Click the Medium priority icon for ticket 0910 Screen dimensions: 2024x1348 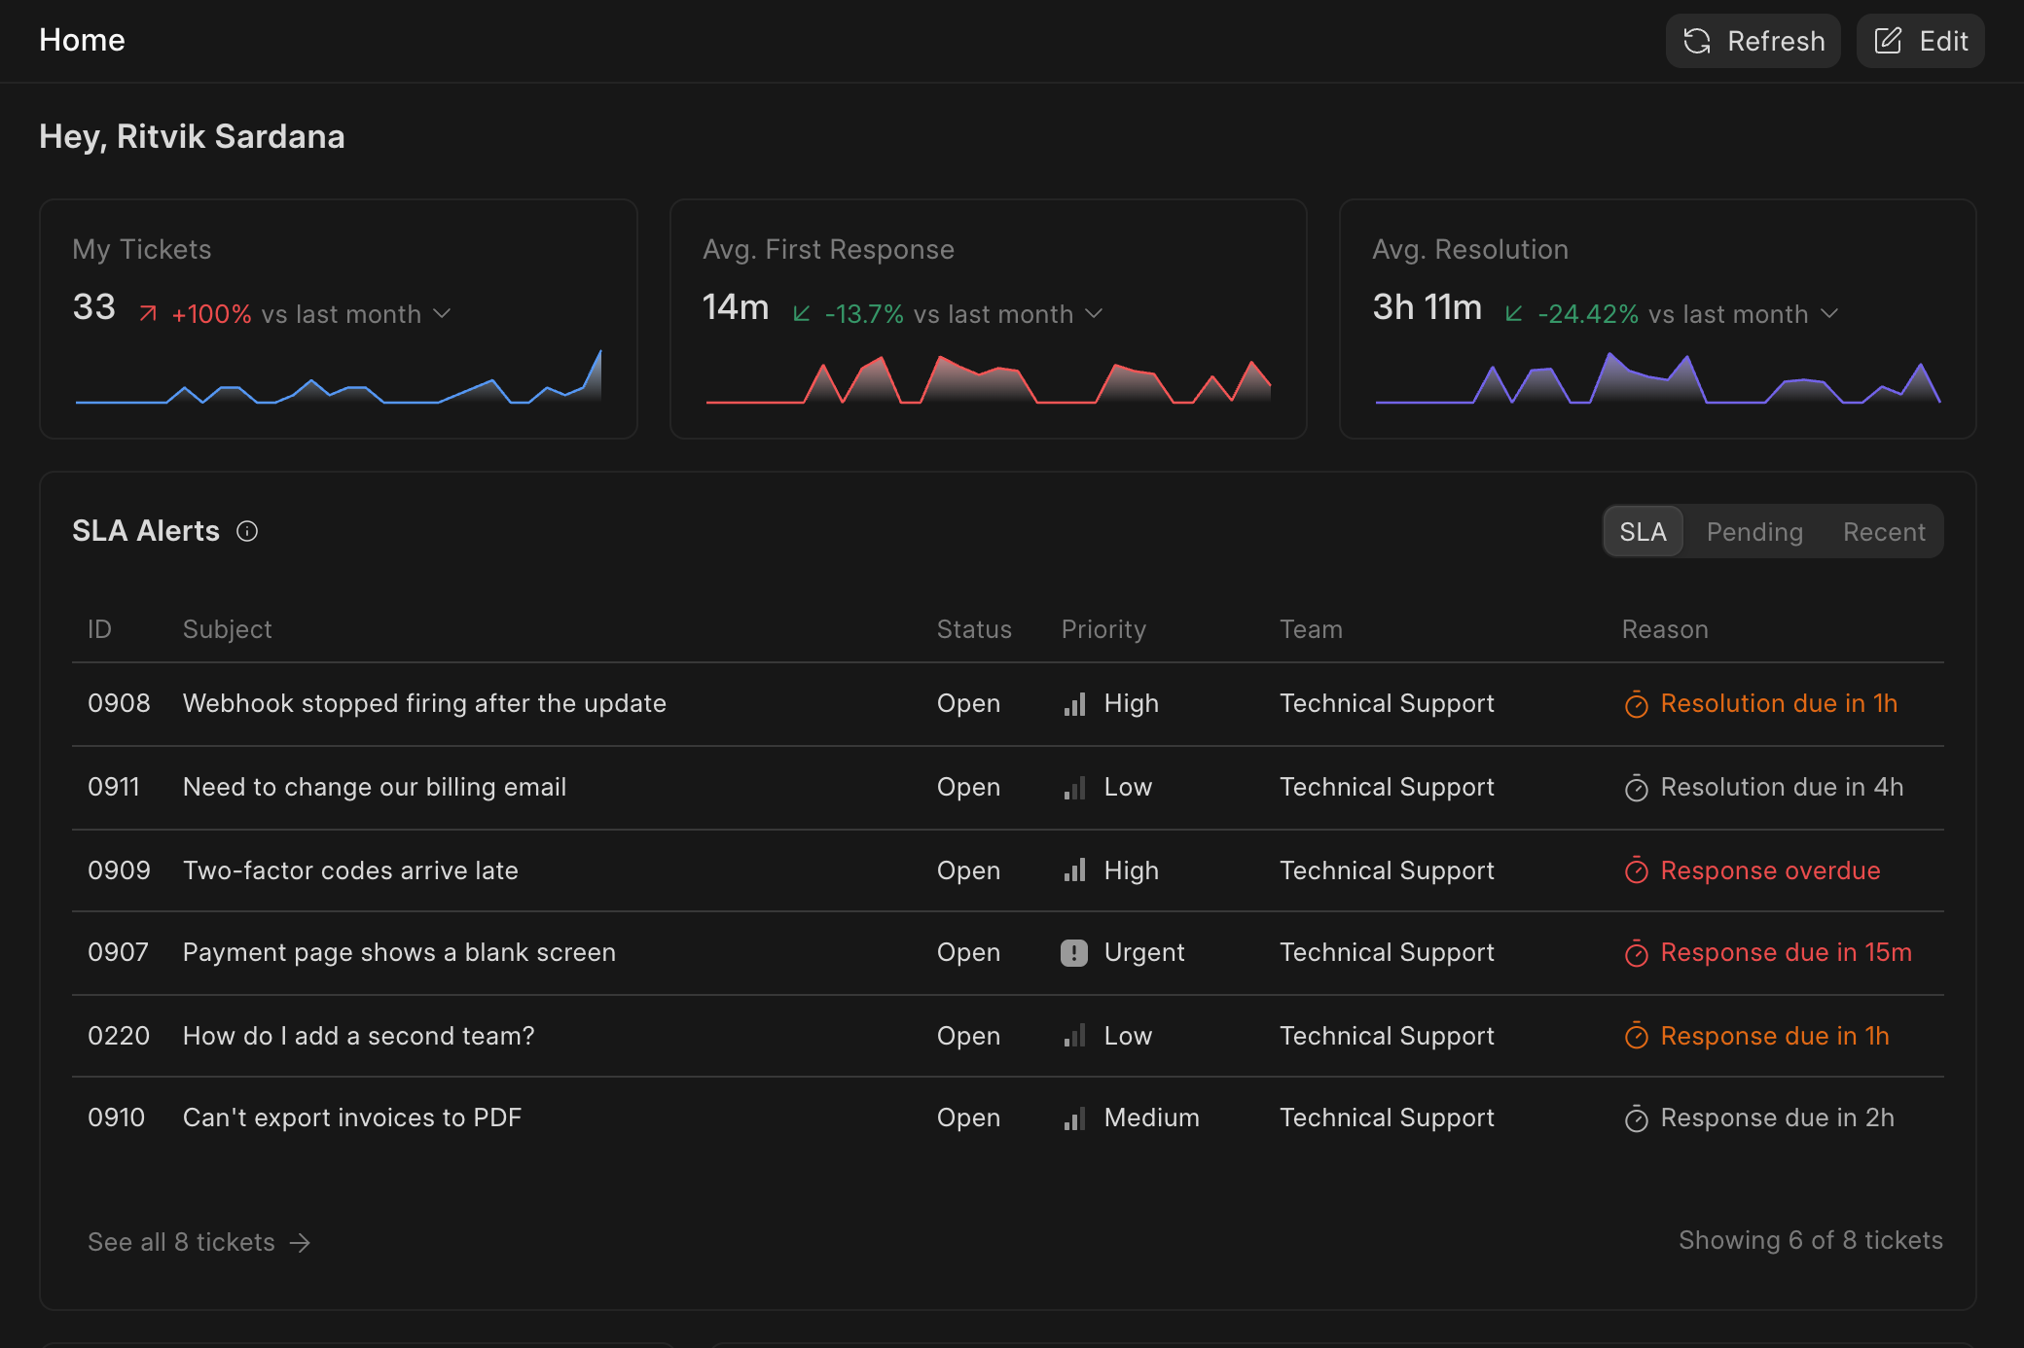[1074, 1118]
